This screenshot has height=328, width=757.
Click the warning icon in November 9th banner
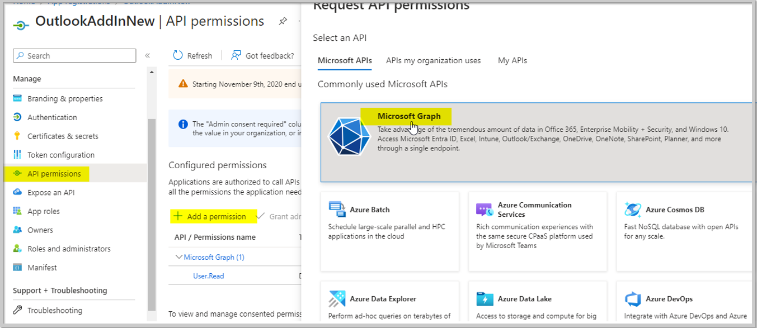click(183, 84)
